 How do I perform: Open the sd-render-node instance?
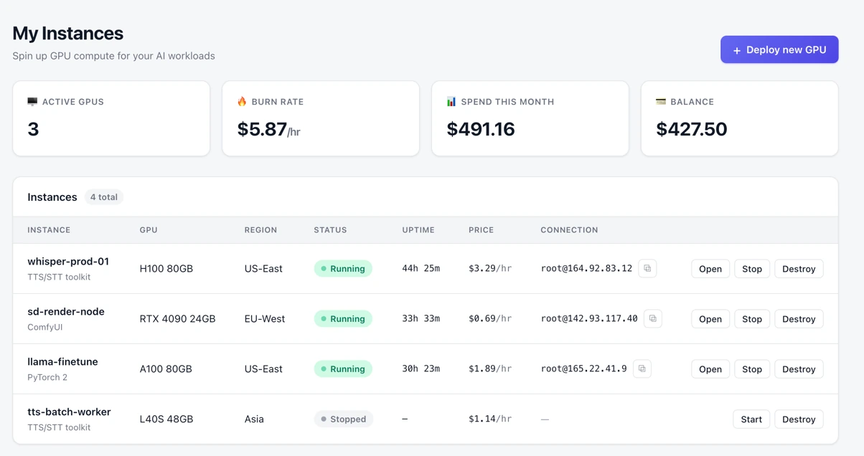(710, 319)
